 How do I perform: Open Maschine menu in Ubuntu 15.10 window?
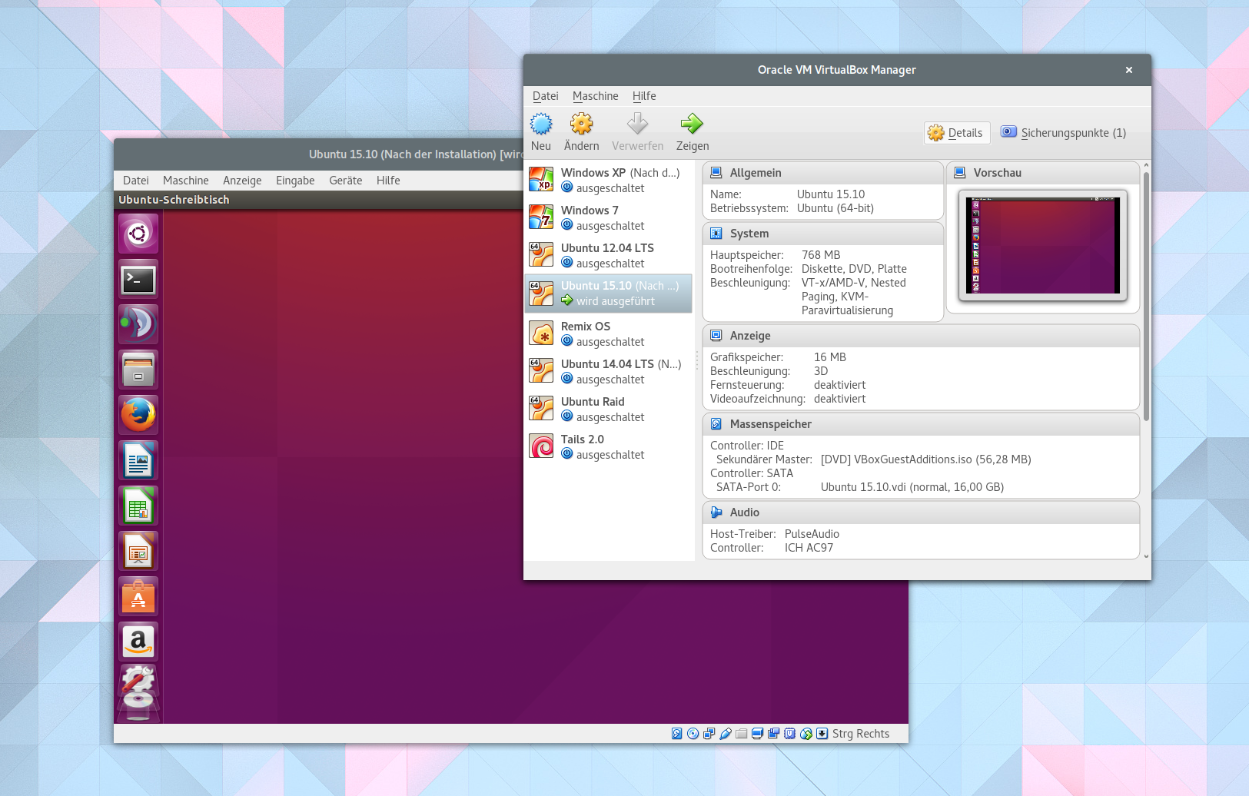[185, 181]
